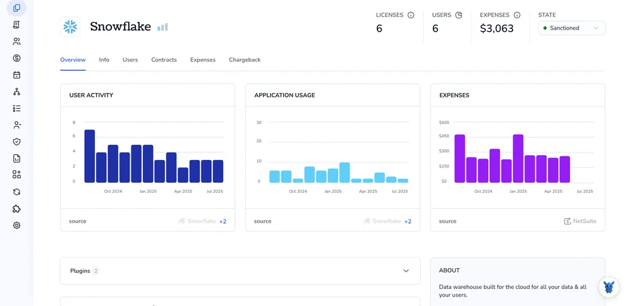
Task: Open the org hierarchy icon in sidebar
Action: [x=16, y=92]
